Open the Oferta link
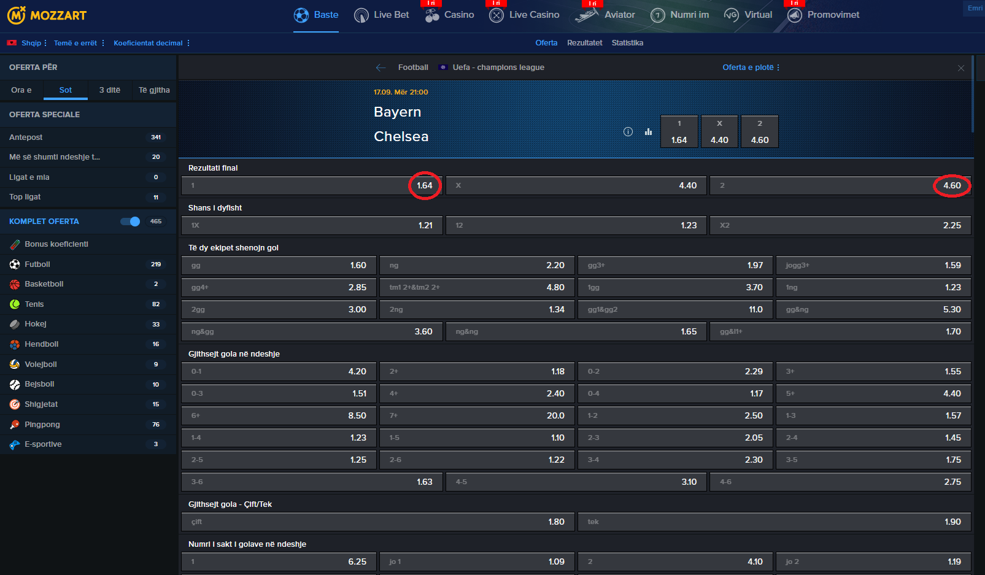 [546, 43]
